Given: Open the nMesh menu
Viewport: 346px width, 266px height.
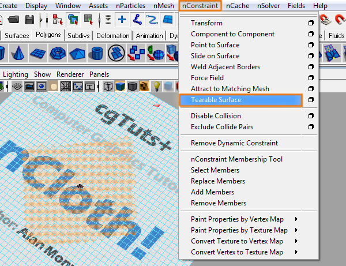Looking at the screenshot, I should pyautogui.click(x=164, y=6).
